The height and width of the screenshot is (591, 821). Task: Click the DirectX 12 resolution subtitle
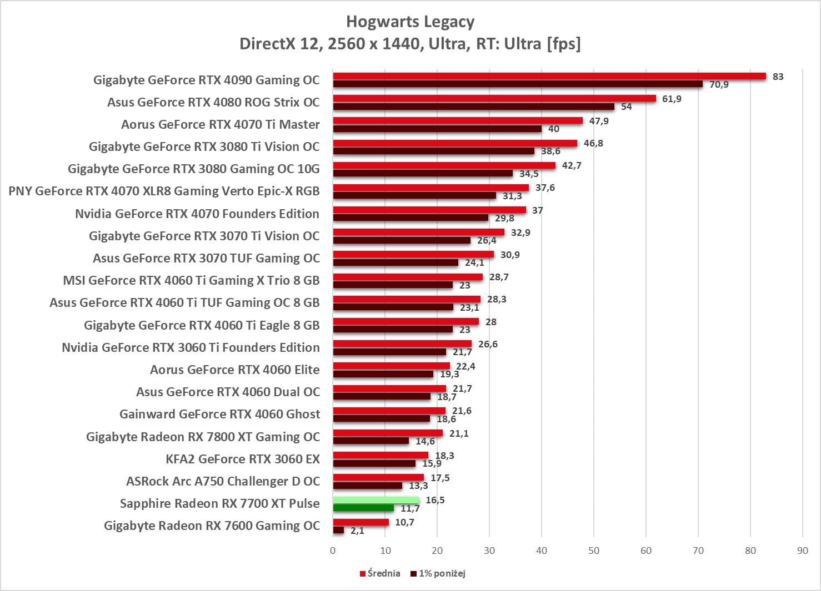point(410,44)
